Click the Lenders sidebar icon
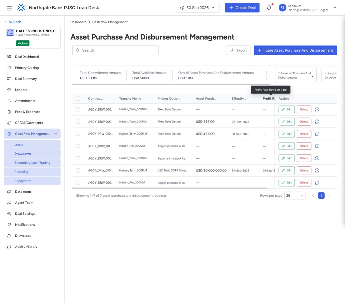The image size is (345, 303). pos(9,90)
